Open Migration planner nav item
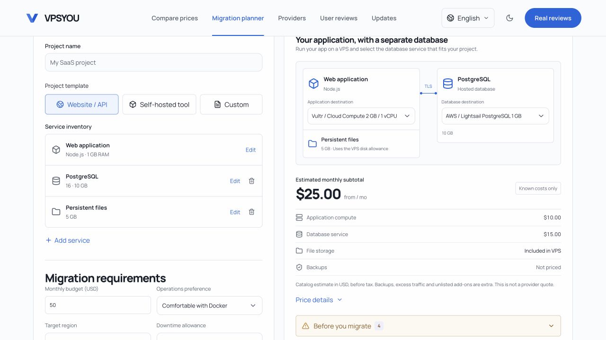This screenshot has width=606, height=340. pos(238,18)
